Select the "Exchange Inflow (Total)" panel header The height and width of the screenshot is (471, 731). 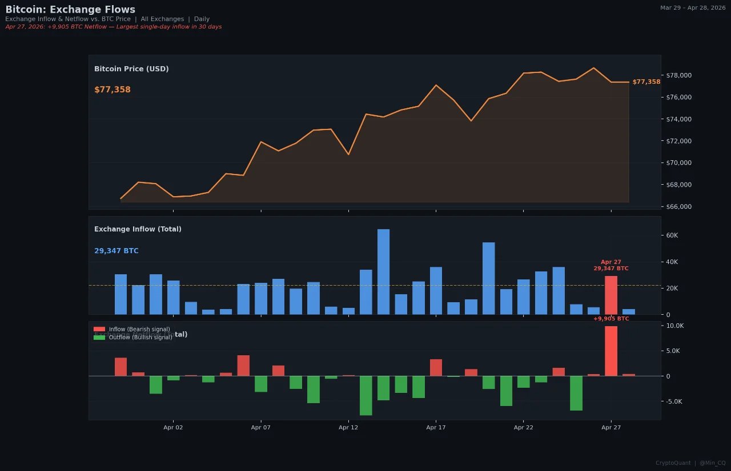(137, 229)
